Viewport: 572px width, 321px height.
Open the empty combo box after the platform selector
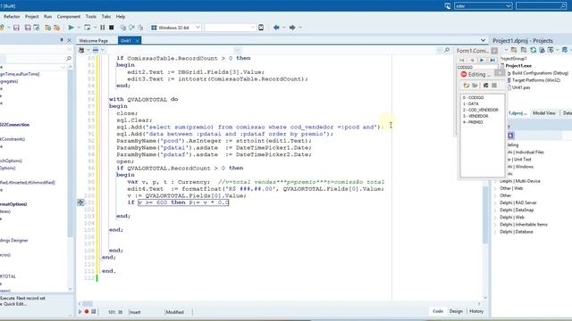click(x=252, y=28)
